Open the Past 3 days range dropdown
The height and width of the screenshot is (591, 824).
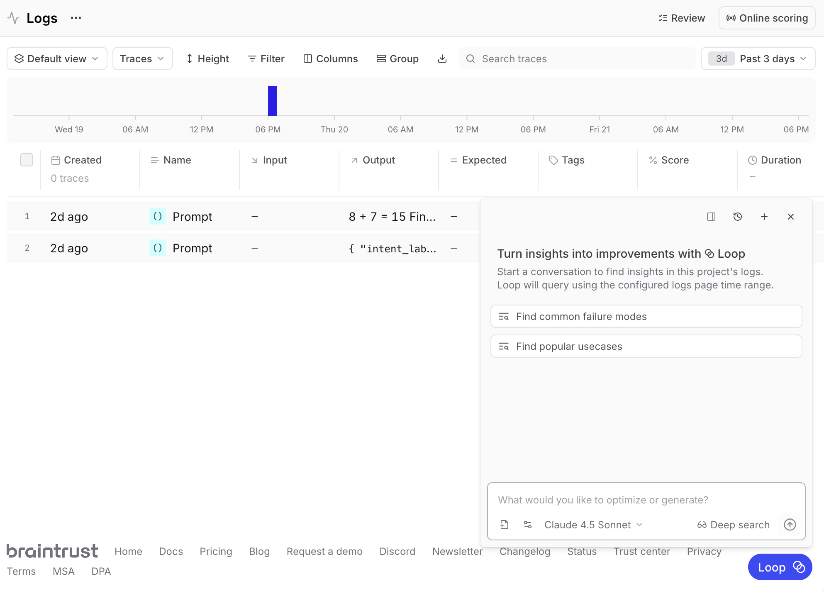pos(758,59)
